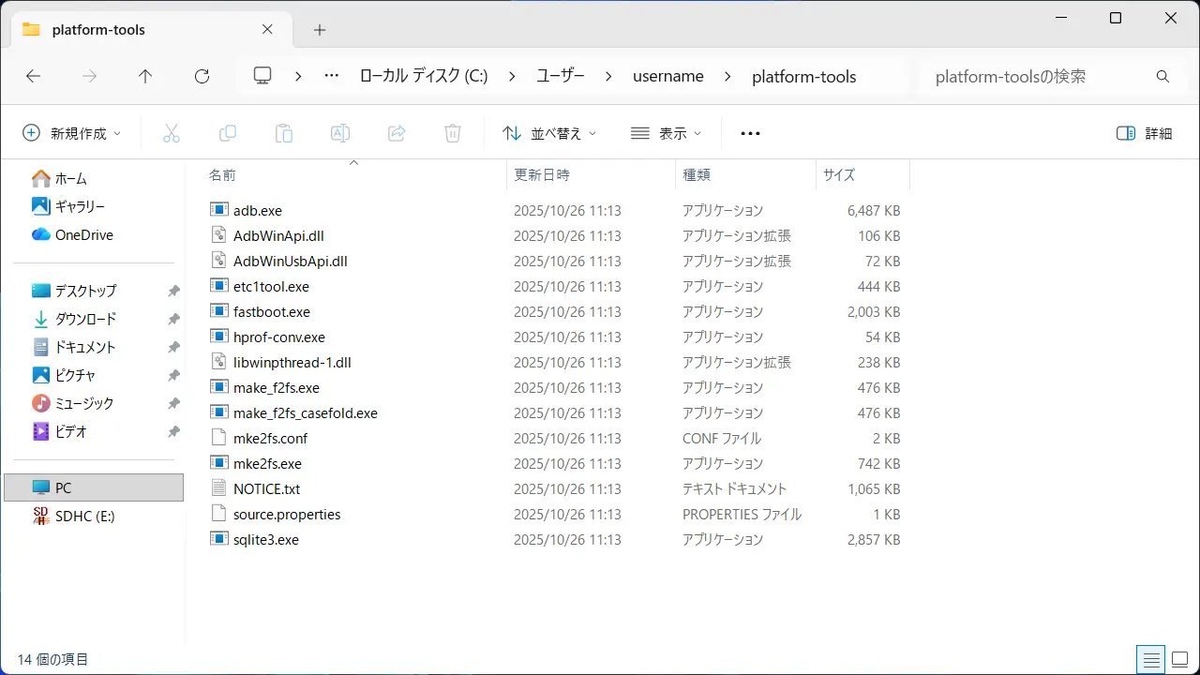Sort by the サイズ column header
The width and height of the screenshot is (1200, 675).
[x=839, y=174]
